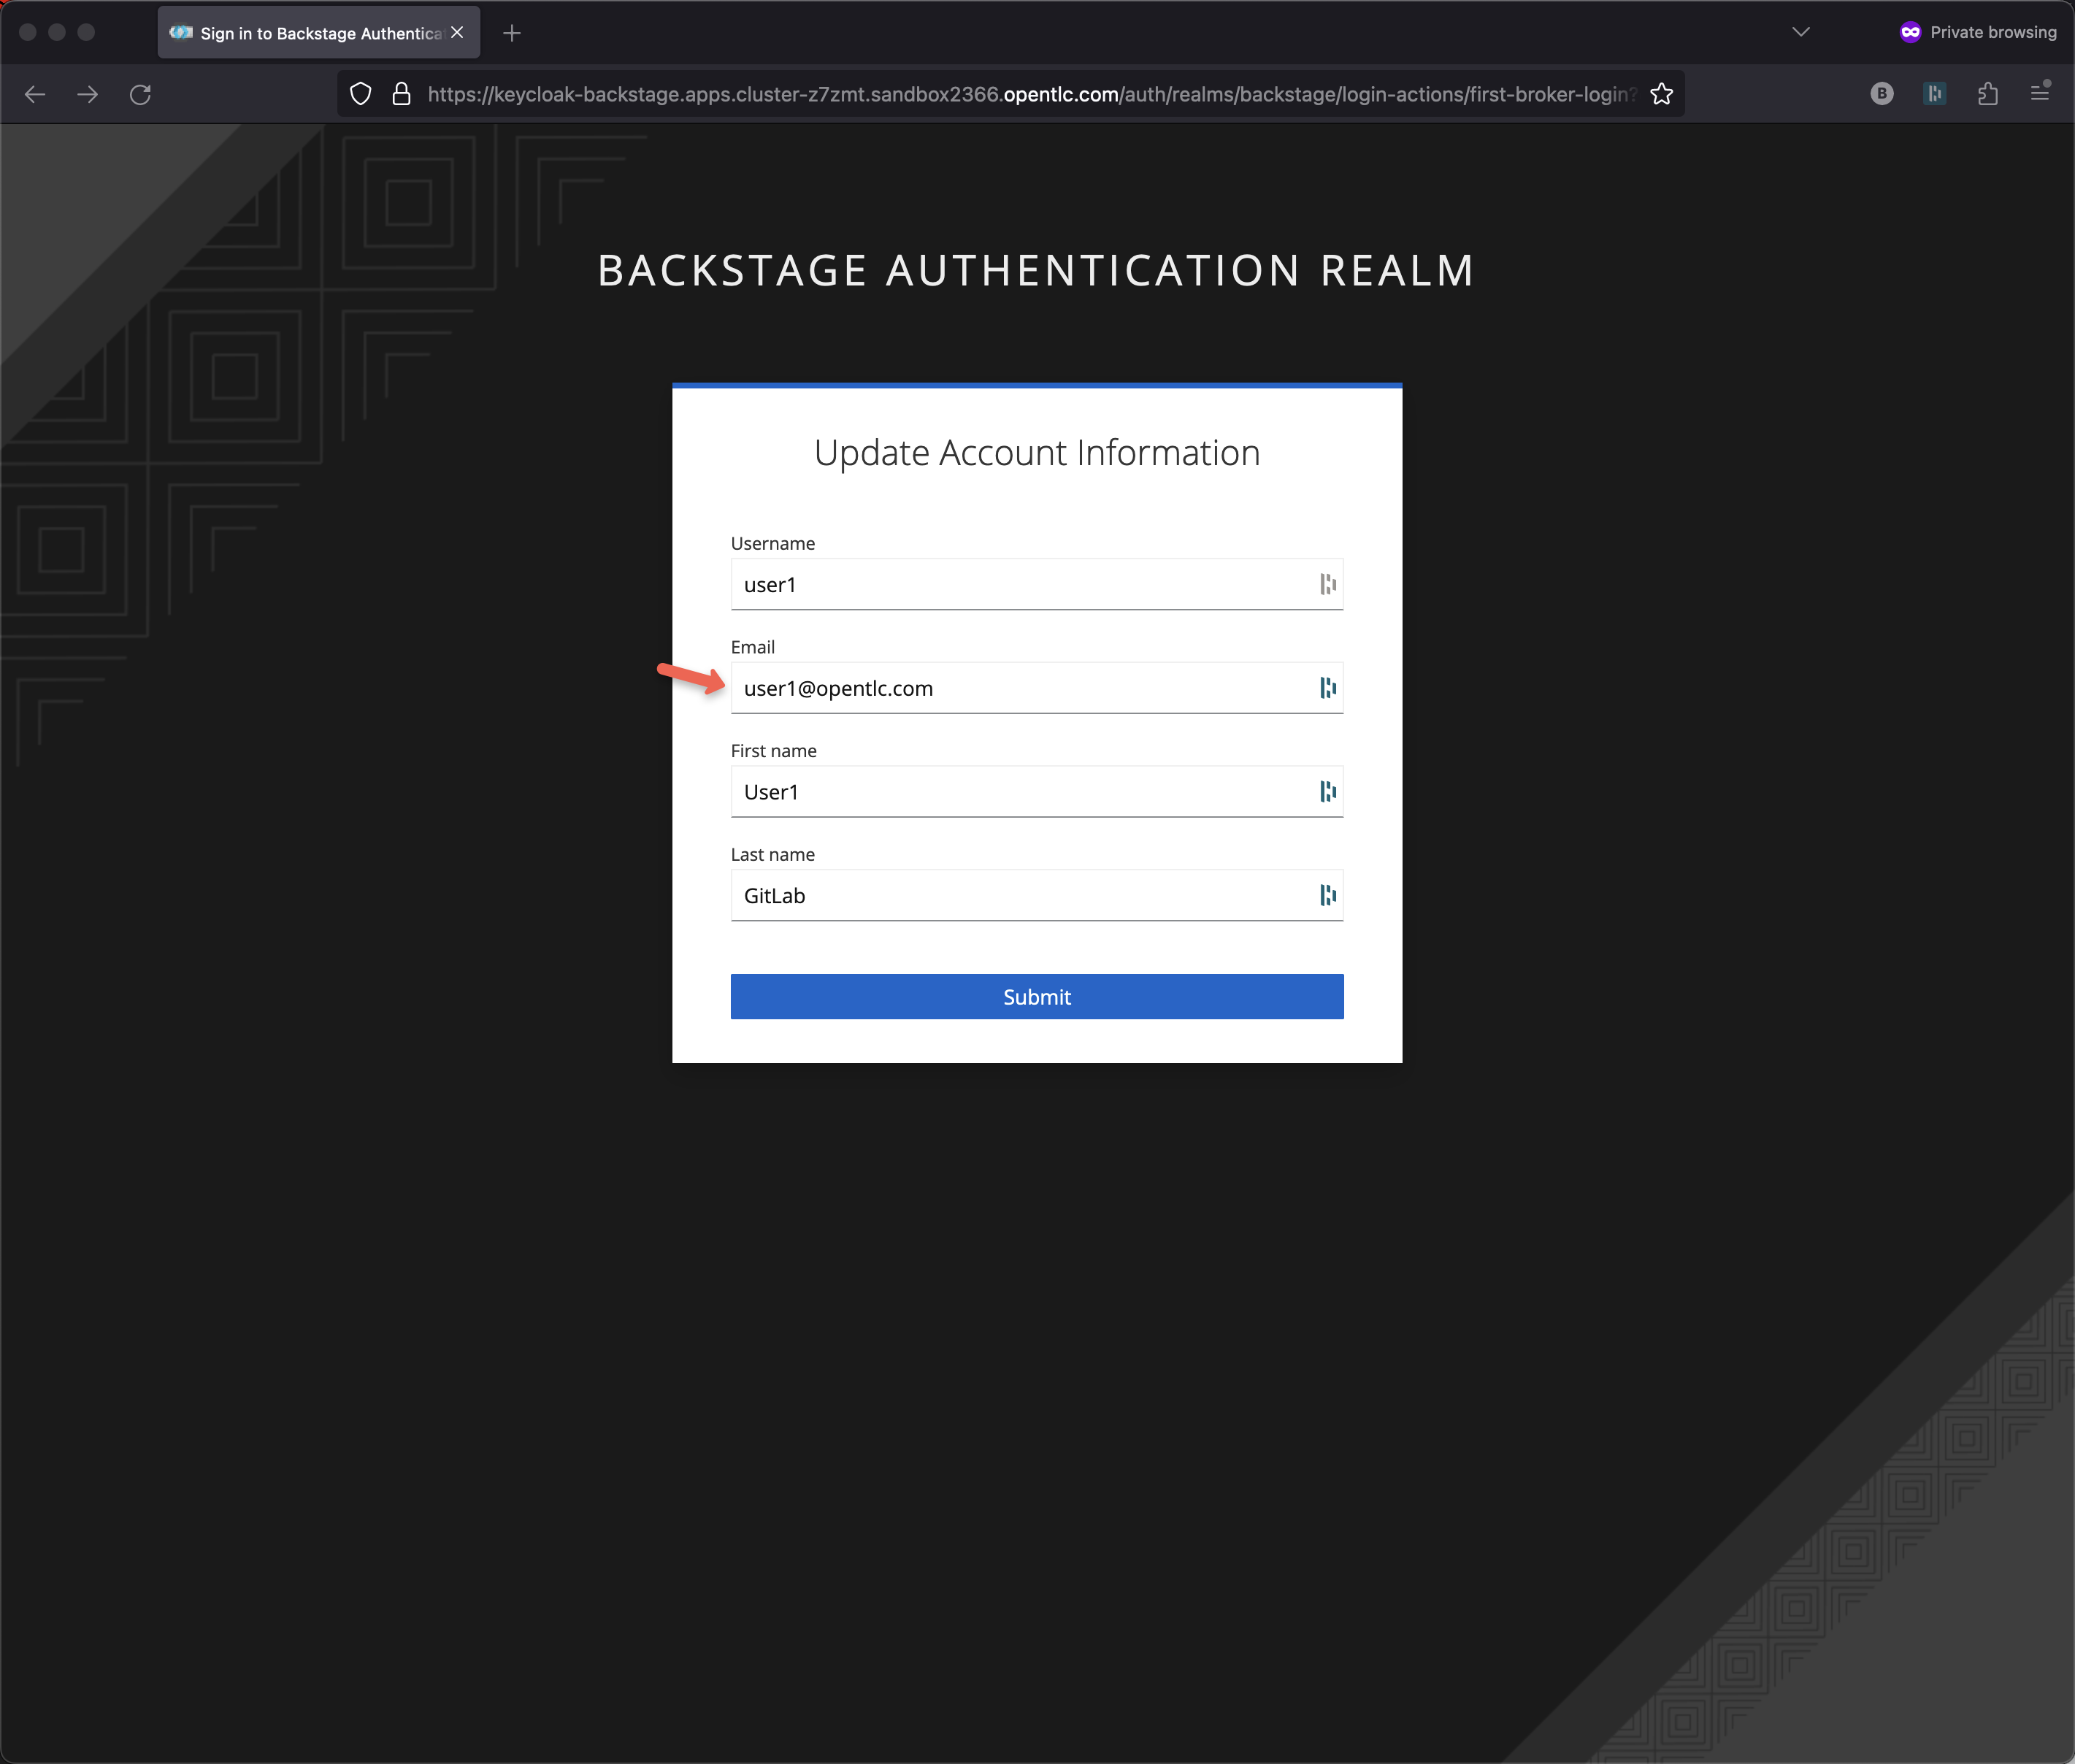Viewport: 2075px width, 1764px height.
Task: Bookmark this page with the star icon
Action: click(x=1661, y=94)
